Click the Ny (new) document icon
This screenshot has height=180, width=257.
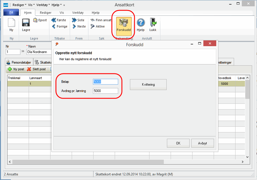point(11,23)
